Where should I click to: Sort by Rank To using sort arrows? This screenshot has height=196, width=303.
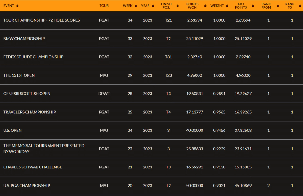click(x=300, y=6)
